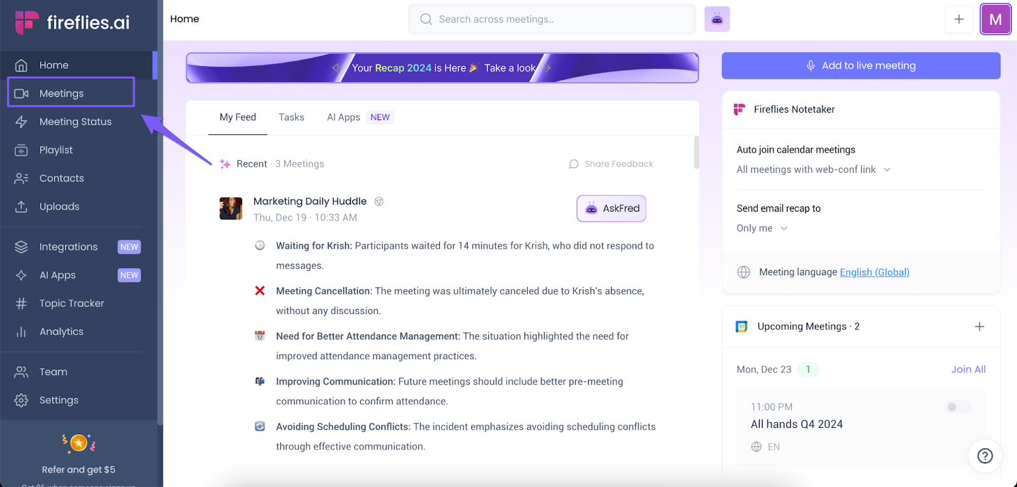Viewport: 1017px width, 487px height.
Task: Click the Fireflies Notetaker logo icon
Action: (739, 109)
